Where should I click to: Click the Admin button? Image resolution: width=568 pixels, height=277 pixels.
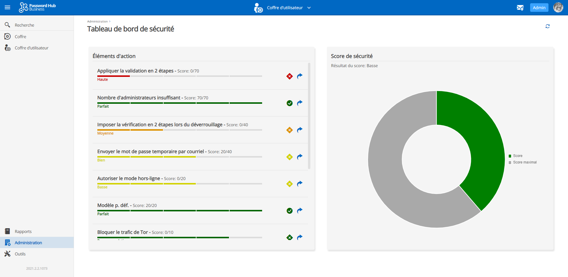(539, 8)
